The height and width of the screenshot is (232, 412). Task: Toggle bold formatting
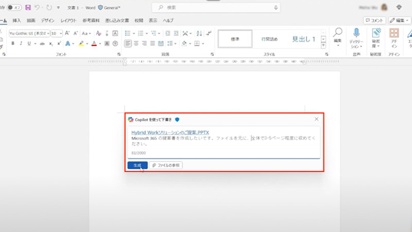click(x=13, y=44)
